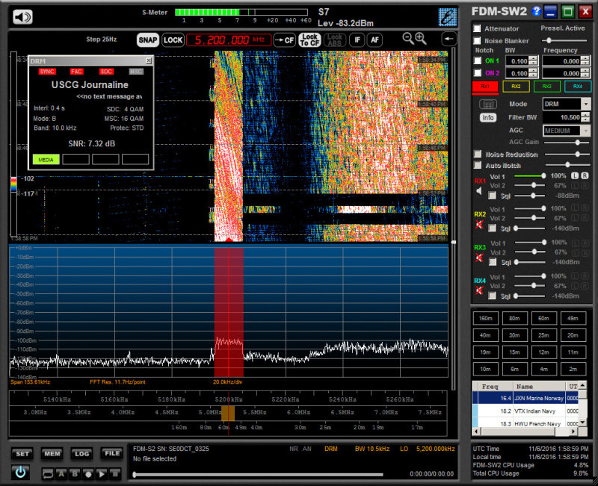
Task: Adjust Notch 2 BW stepper arrows
Action: pyautogui.click(x=533, y=73)
